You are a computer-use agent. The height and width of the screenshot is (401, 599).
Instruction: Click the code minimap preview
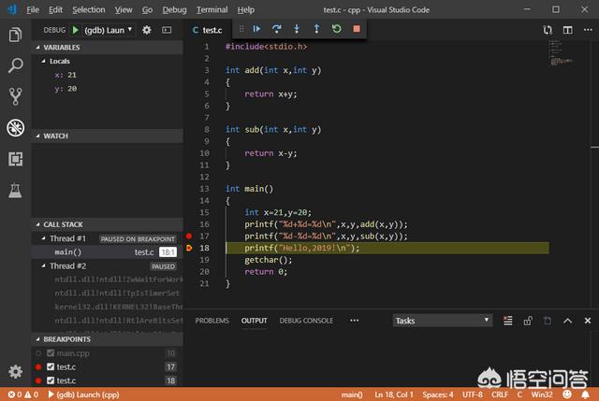561,53
